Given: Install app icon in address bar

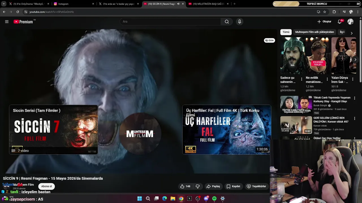Looking at the screenshot, I should 318,12.
